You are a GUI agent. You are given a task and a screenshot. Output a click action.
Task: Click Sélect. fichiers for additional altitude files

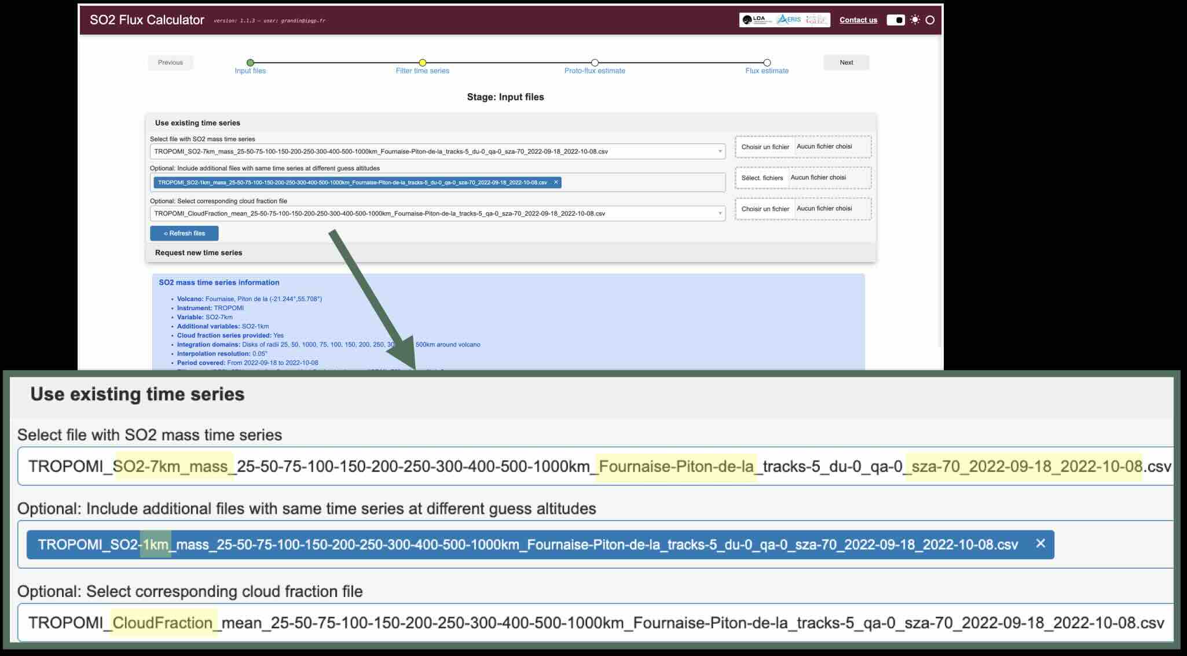(x=762, y=178)
